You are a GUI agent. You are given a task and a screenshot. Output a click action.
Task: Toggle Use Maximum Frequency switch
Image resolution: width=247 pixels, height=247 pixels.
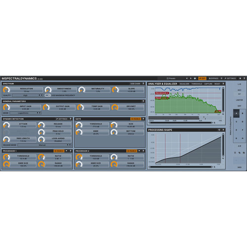[47, 95]
